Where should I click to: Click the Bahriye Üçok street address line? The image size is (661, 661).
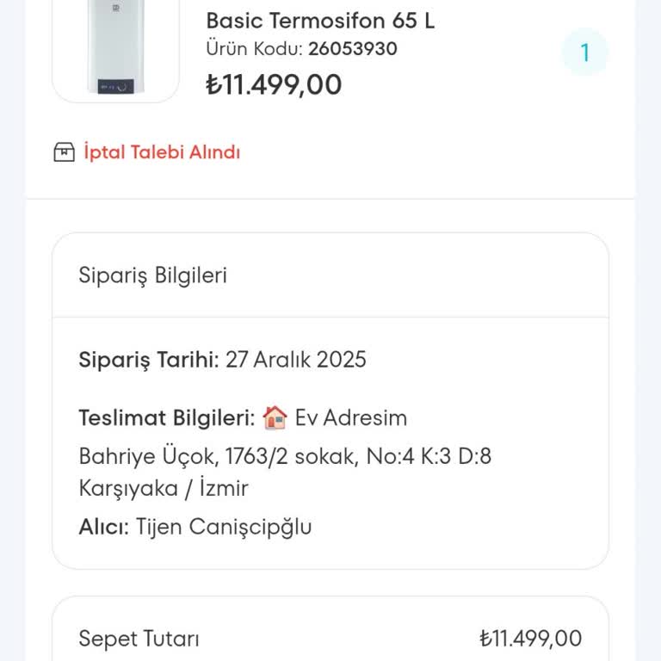pyautogui.click(x=285, y=455)
